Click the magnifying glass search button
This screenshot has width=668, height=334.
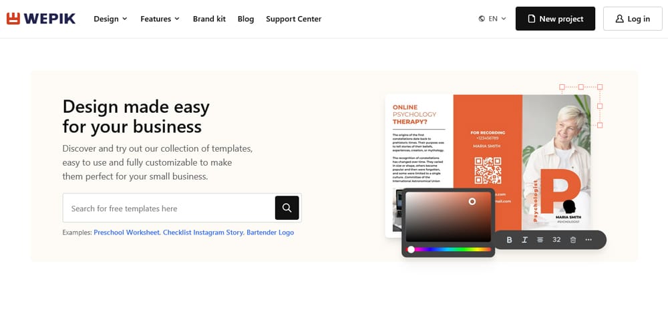click(x=287, y=208)
